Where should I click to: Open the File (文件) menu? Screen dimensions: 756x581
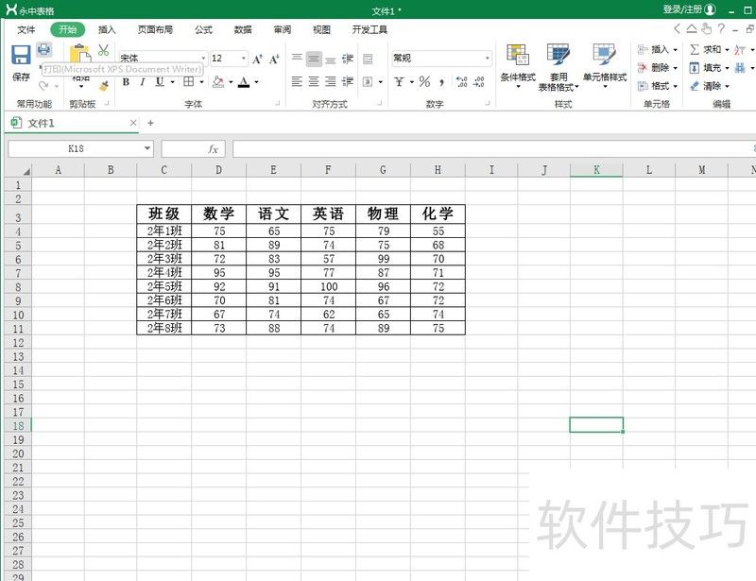[26, 30]
